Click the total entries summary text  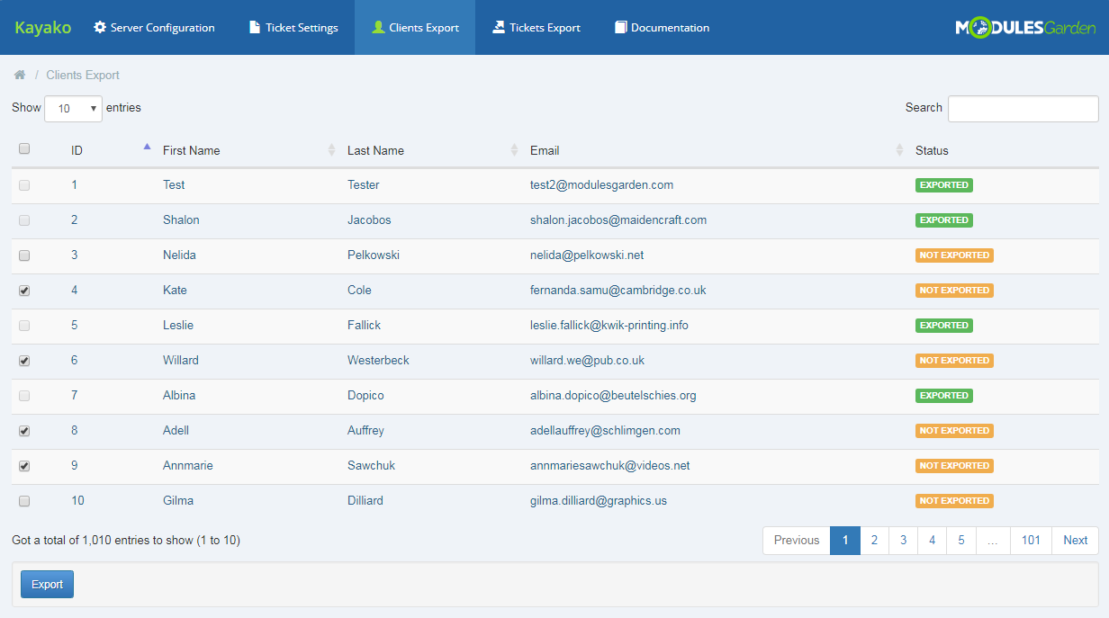(126, 541)
